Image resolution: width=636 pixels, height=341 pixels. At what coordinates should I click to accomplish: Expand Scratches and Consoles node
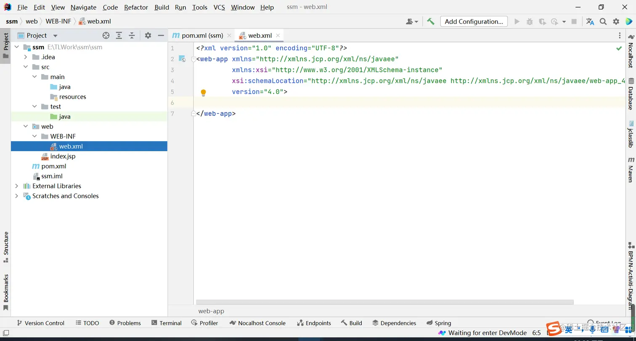(16, 196)
